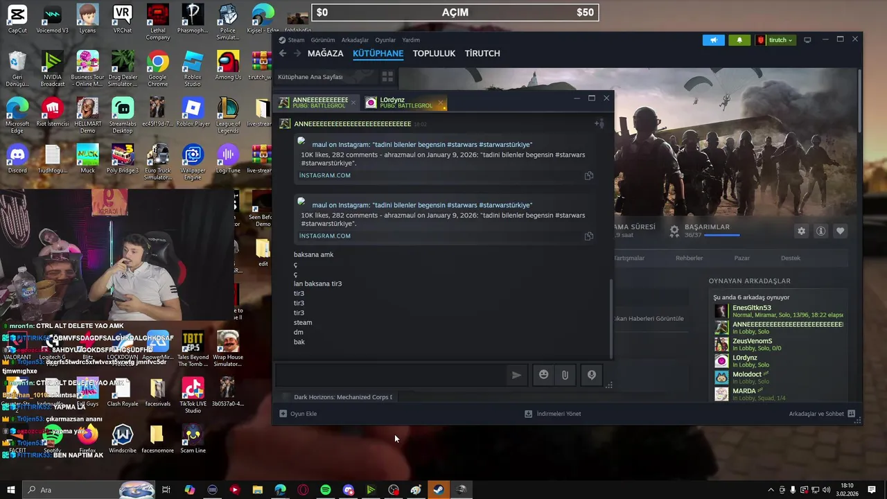Image resolution: width=887 pixels, height=499 pixels.
Task: Open Opera GX taskbar icon
Action: (303, 490)
